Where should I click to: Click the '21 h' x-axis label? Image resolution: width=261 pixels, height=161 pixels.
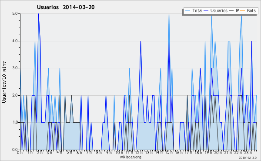(228, 153)
